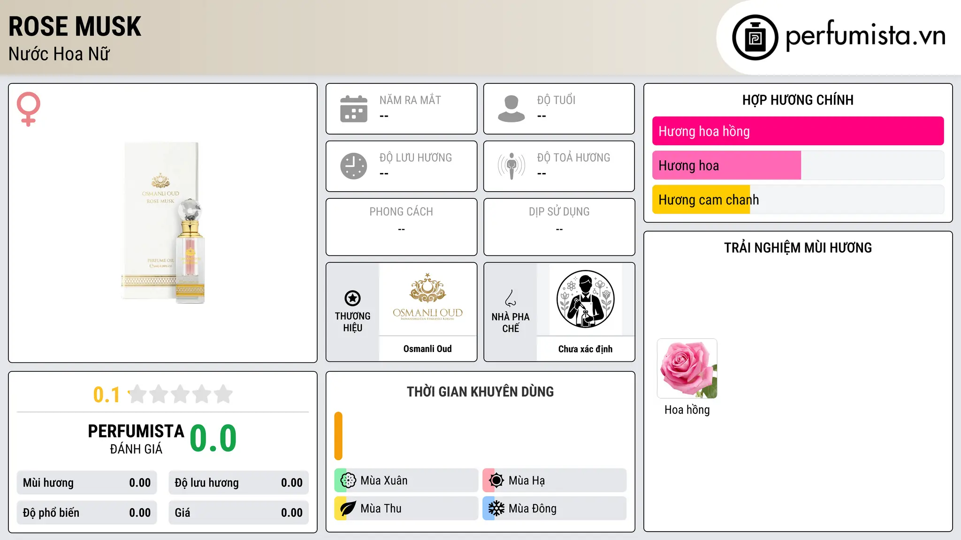Open the Osmanli Oud brand name link

coord(427,349)
